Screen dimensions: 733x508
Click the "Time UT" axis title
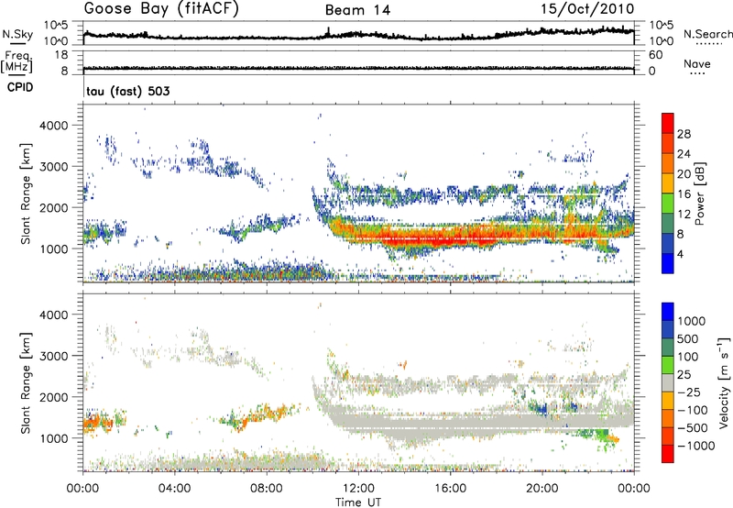[358, 502]
